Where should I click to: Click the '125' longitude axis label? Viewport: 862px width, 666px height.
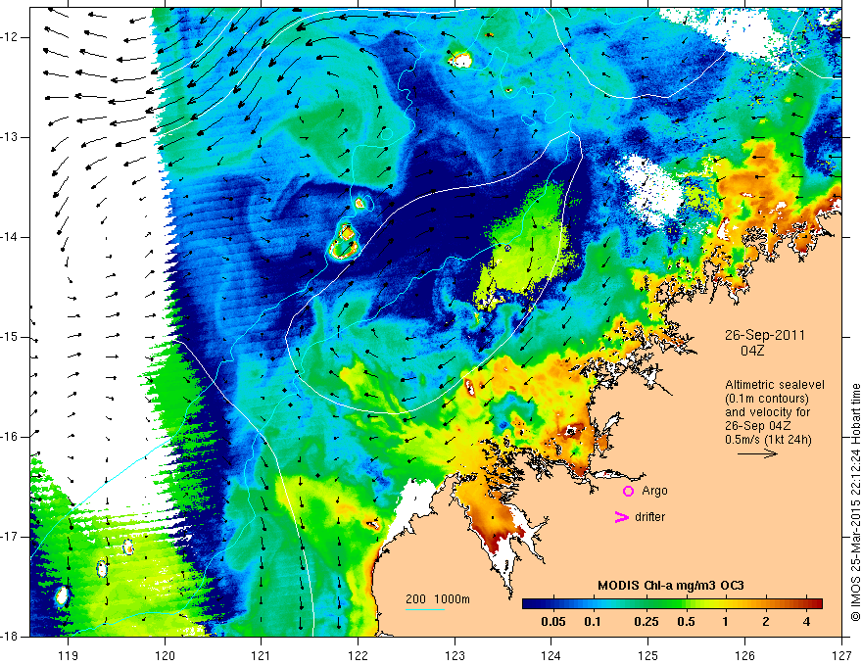point(648,655)
